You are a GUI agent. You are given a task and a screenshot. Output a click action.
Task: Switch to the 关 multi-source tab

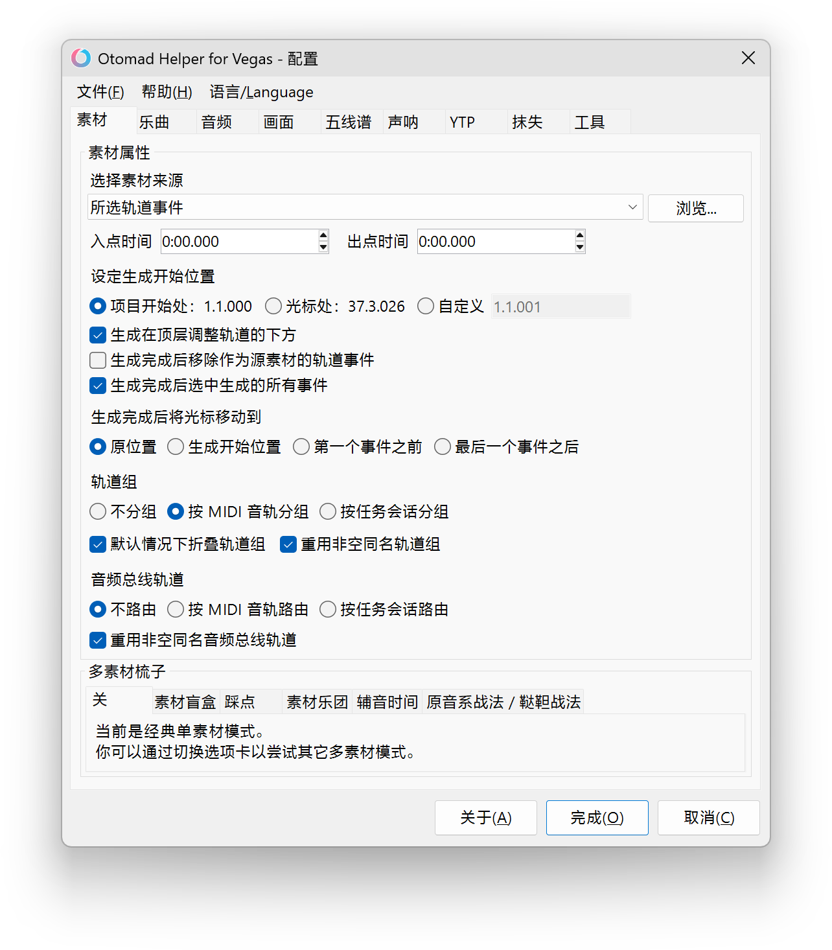[119, 700]
